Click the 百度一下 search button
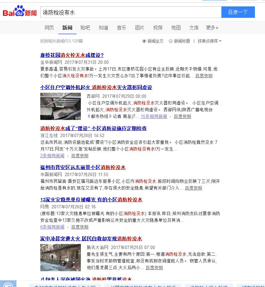The image size is (265, 287). 238,12
